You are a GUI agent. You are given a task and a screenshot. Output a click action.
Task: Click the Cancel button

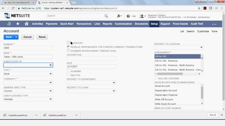point(27,37)
